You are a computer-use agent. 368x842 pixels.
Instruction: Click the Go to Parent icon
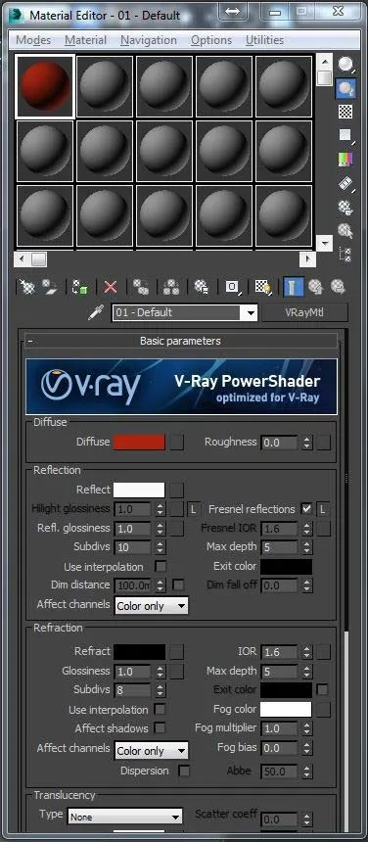point(315,287)
